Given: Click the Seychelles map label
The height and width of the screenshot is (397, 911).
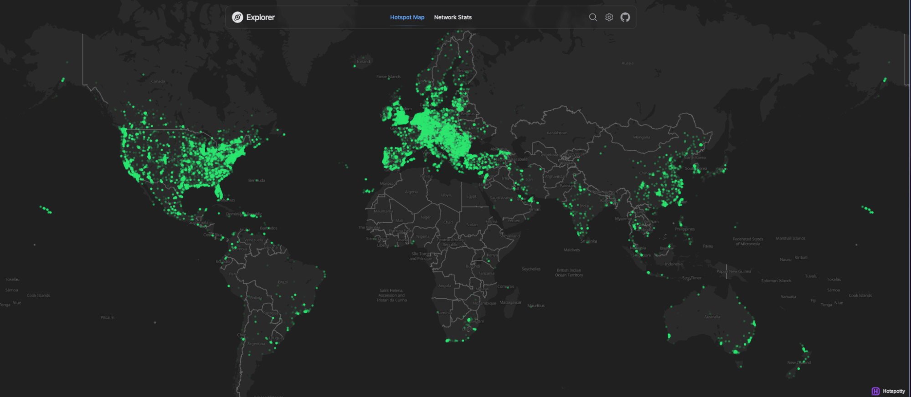Looking at the screenshot, I should click(531, 269).
